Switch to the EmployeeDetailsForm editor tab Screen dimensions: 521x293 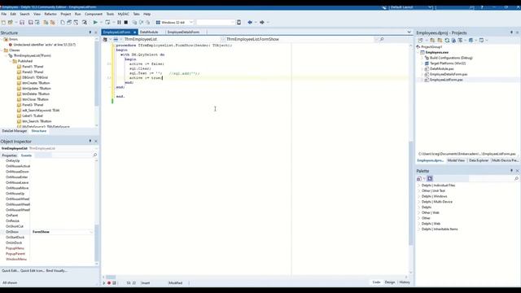[x=183, y=33]
